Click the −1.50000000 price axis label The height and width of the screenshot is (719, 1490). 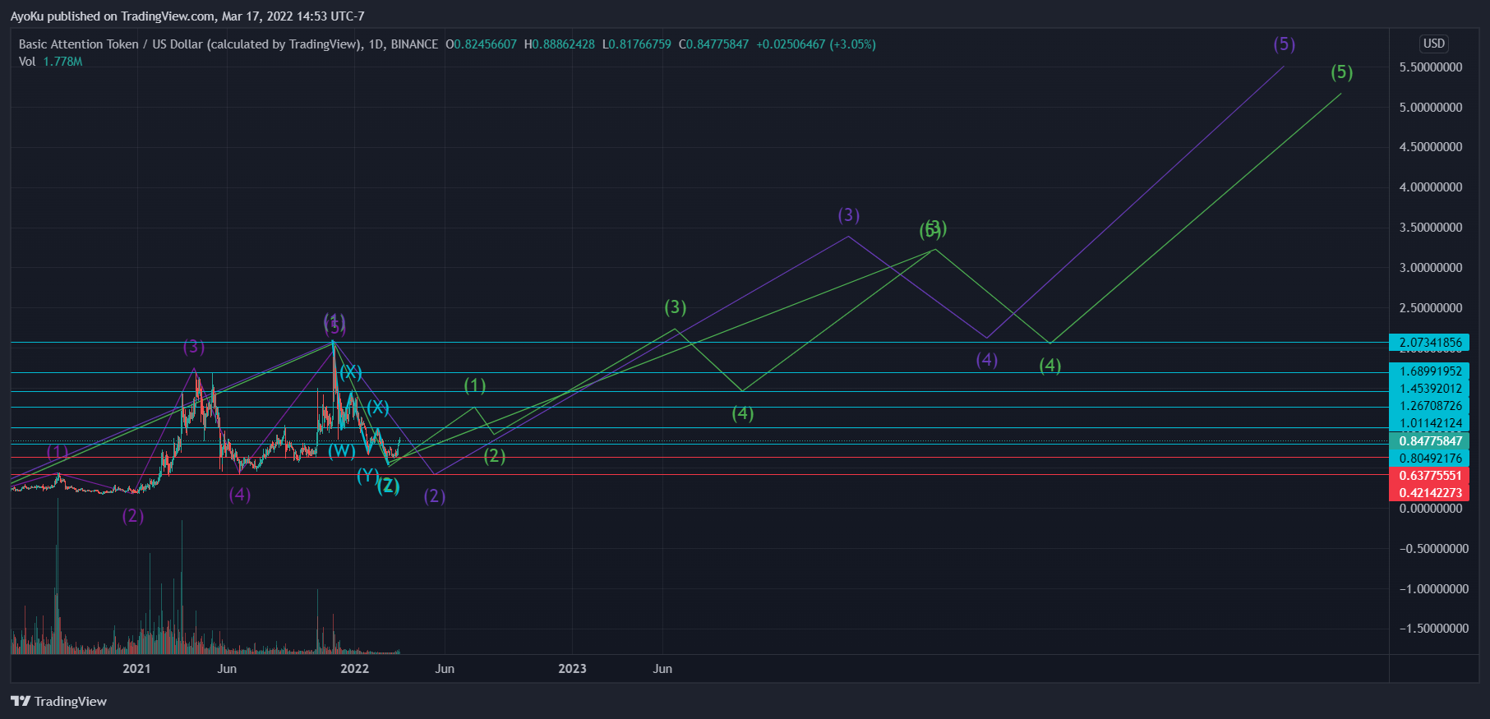tap(1434, 629)
